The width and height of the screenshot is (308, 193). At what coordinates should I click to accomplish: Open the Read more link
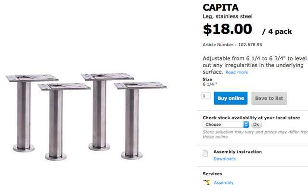click(237, 72)
